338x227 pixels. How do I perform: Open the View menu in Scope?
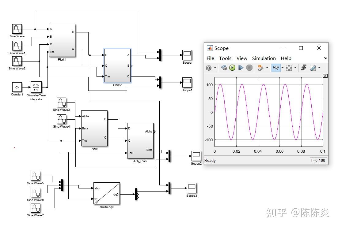pos(242,58)
